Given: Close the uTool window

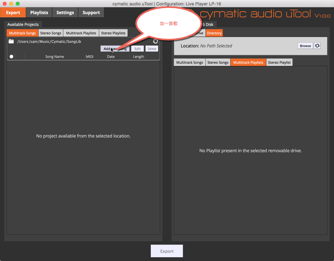Looking at the screenshot, I should 5,4.
